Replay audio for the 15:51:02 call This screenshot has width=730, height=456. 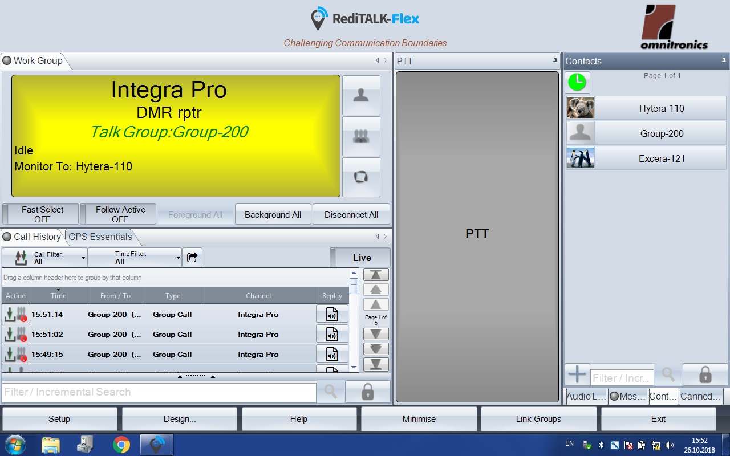[x=332, y=334]
